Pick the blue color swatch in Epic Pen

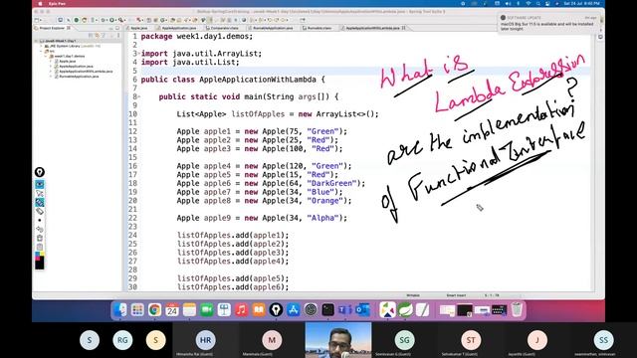click(37, 255)
